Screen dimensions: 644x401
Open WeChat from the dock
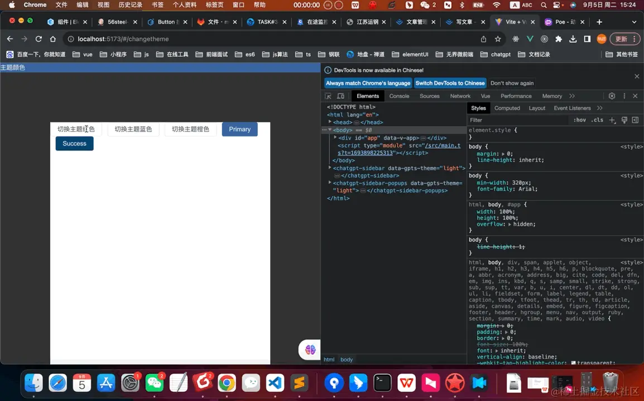(155, 383)
